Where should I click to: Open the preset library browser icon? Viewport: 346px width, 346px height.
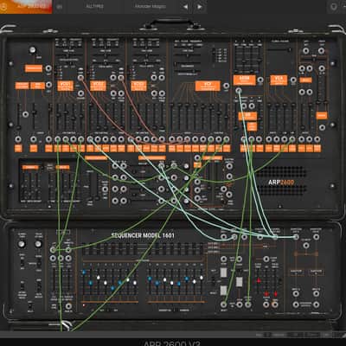(60, 6)
